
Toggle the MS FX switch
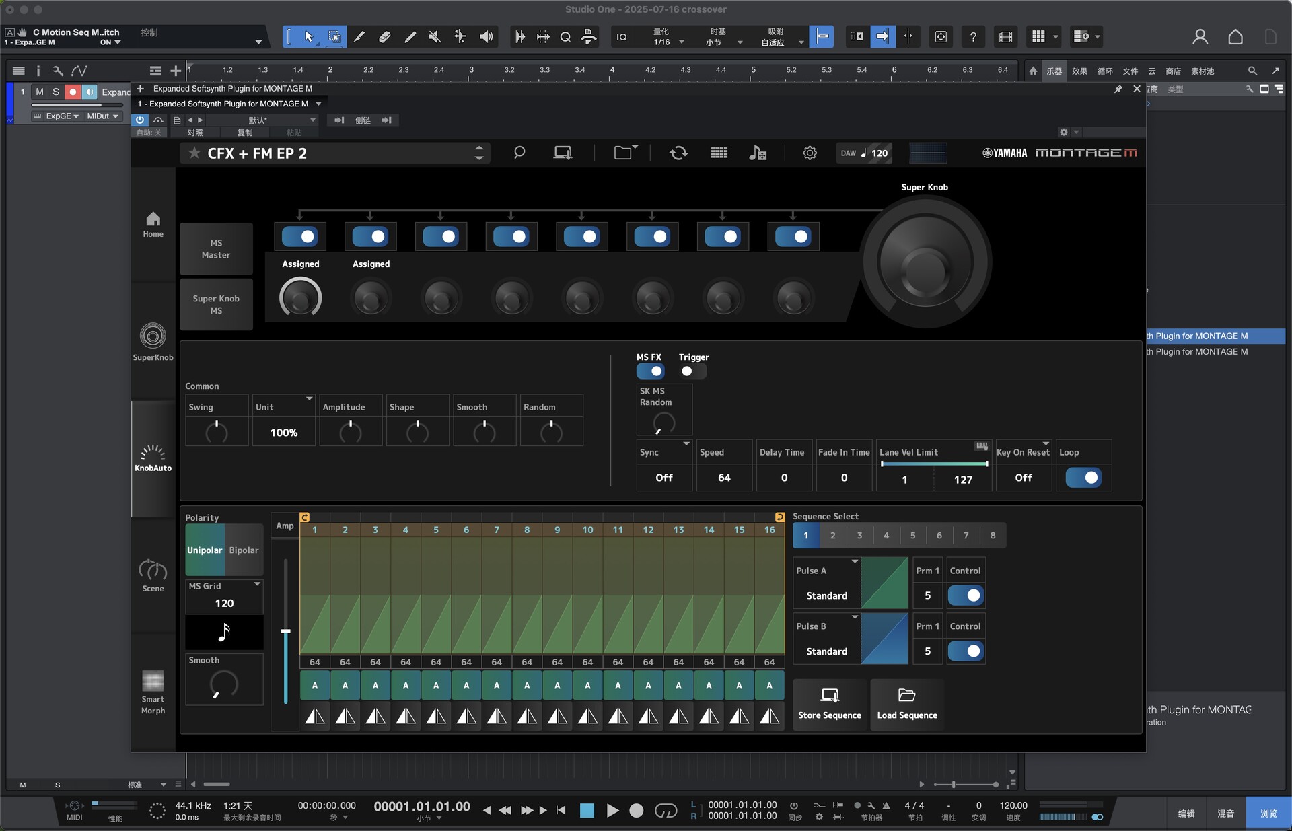[x=650, y=371]
